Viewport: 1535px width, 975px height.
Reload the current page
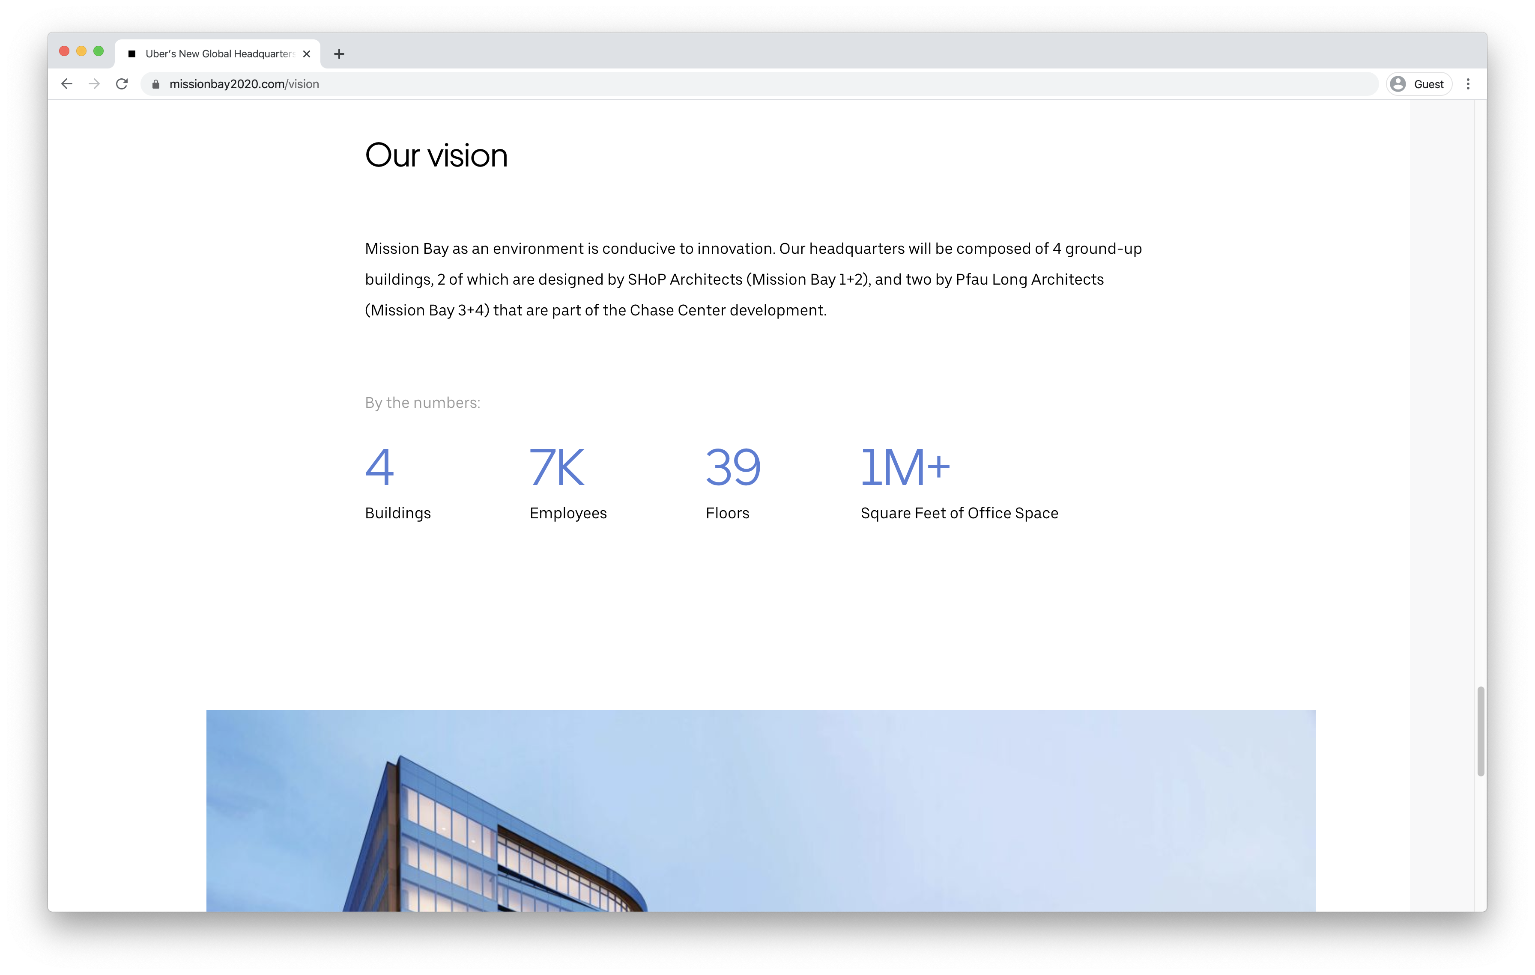122,84
